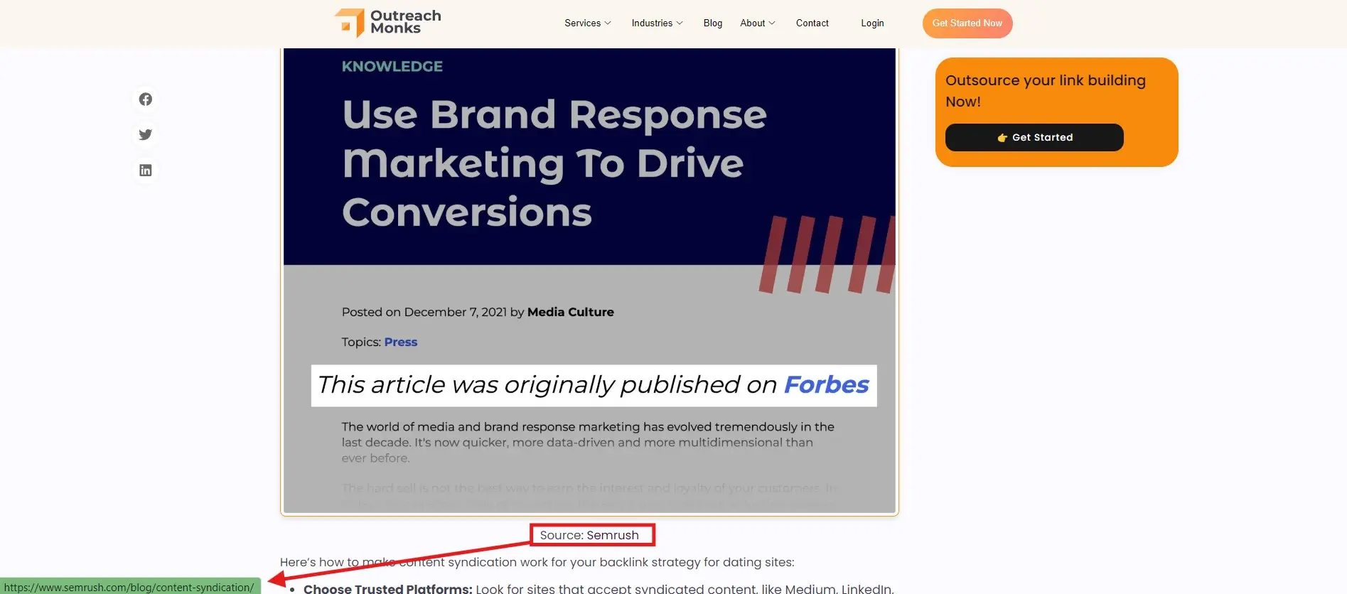
Task: Click the black Get Started button
Action: [1034, 138]
